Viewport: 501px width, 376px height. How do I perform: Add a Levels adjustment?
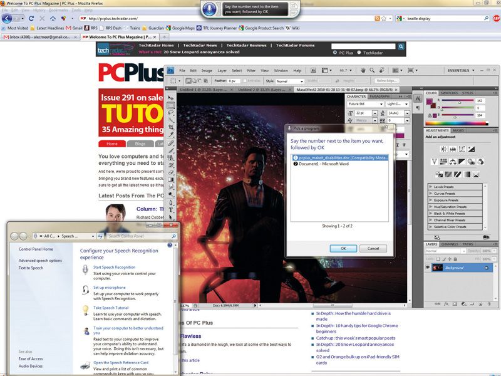pyautogui.click(x=453, y=149)
